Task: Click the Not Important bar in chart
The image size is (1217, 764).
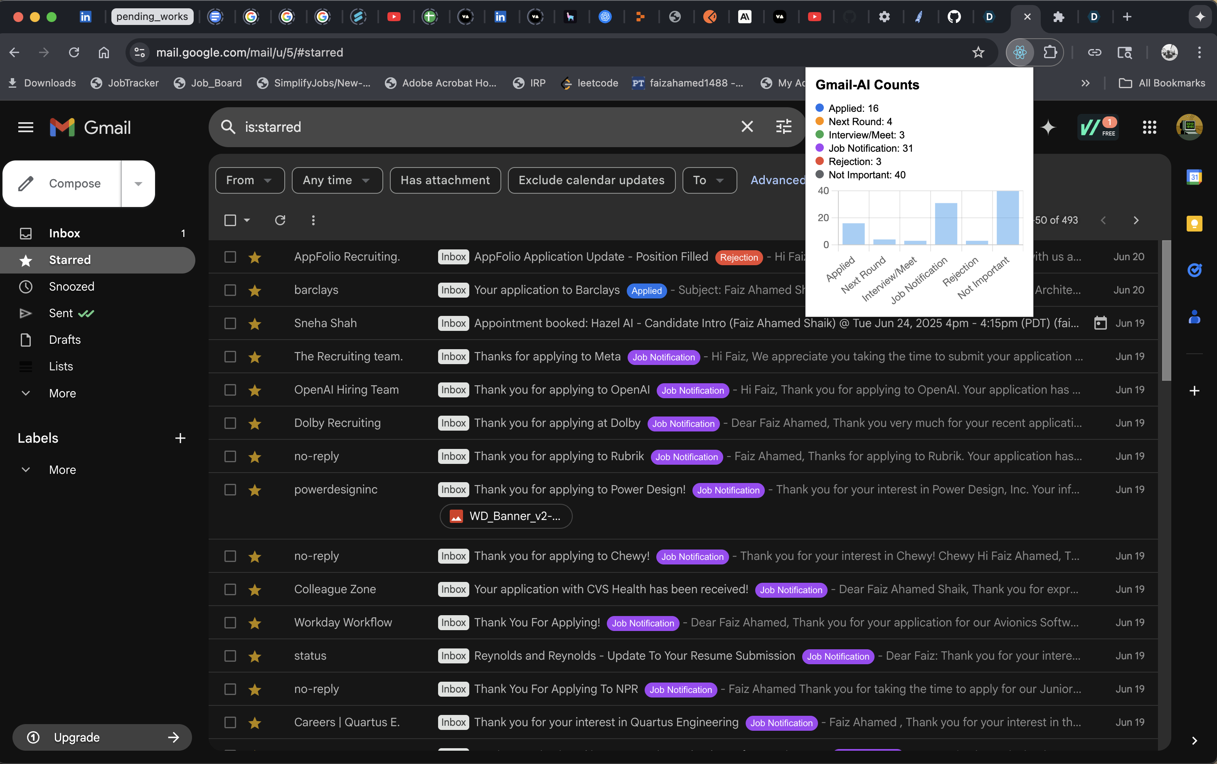Action: pos(1008,218)
